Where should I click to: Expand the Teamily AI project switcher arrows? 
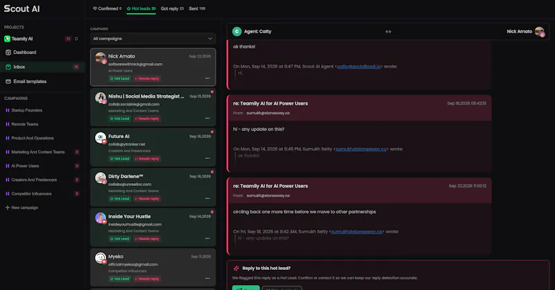click(x=76, y=39)
